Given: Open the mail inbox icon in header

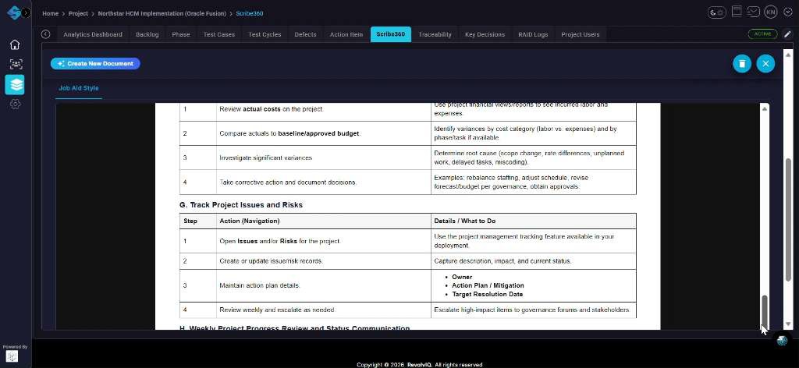Looking at the screenshot, I should pos(753,12).
